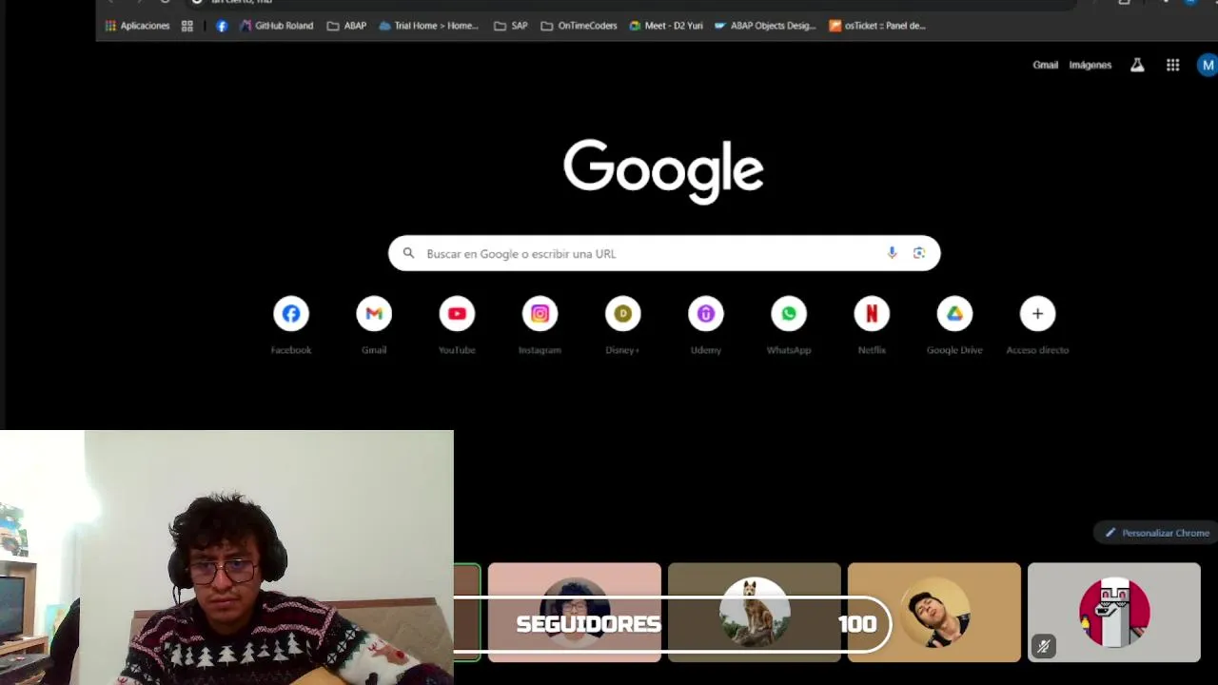Start voice search with microphone icon
The height and width of the screenshot is (685, 1218).
892,253
